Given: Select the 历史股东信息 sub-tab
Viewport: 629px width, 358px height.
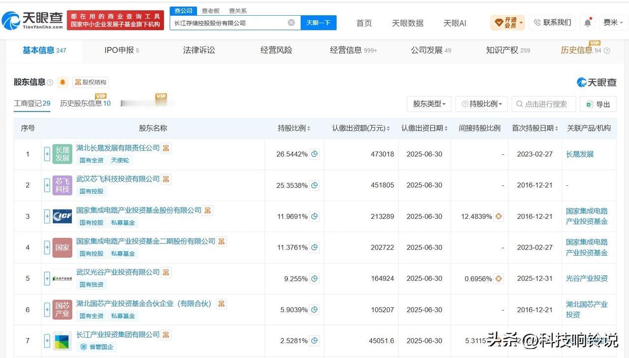Looking at the screenshot, I should [x=86, y=103].
